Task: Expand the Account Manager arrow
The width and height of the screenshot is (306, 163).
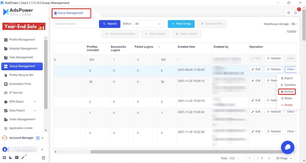Action: pyautogui.click(x=42, y=138)
